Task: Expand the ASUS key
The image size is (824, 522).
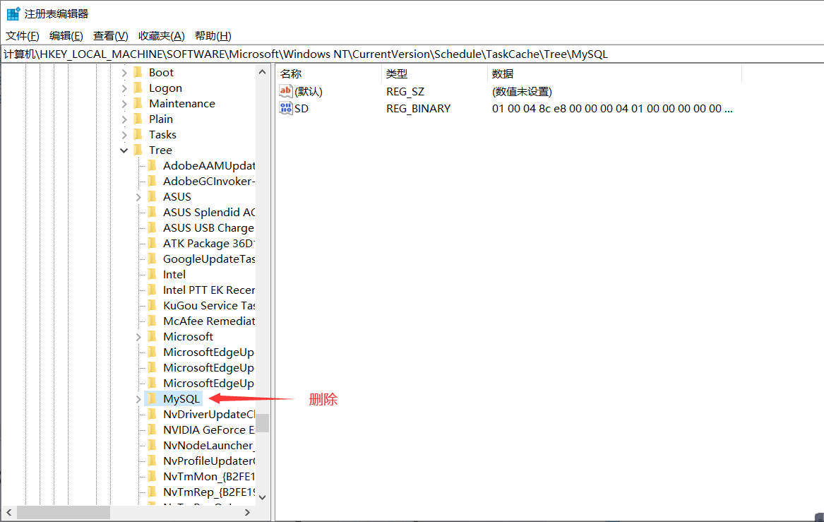Action: [x=138, y=197]
